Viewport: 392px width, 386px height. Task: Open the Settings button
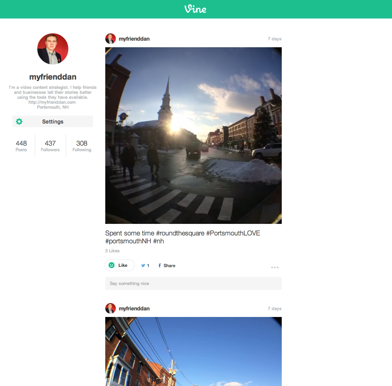pyautogui.click(x=53, y=121)
